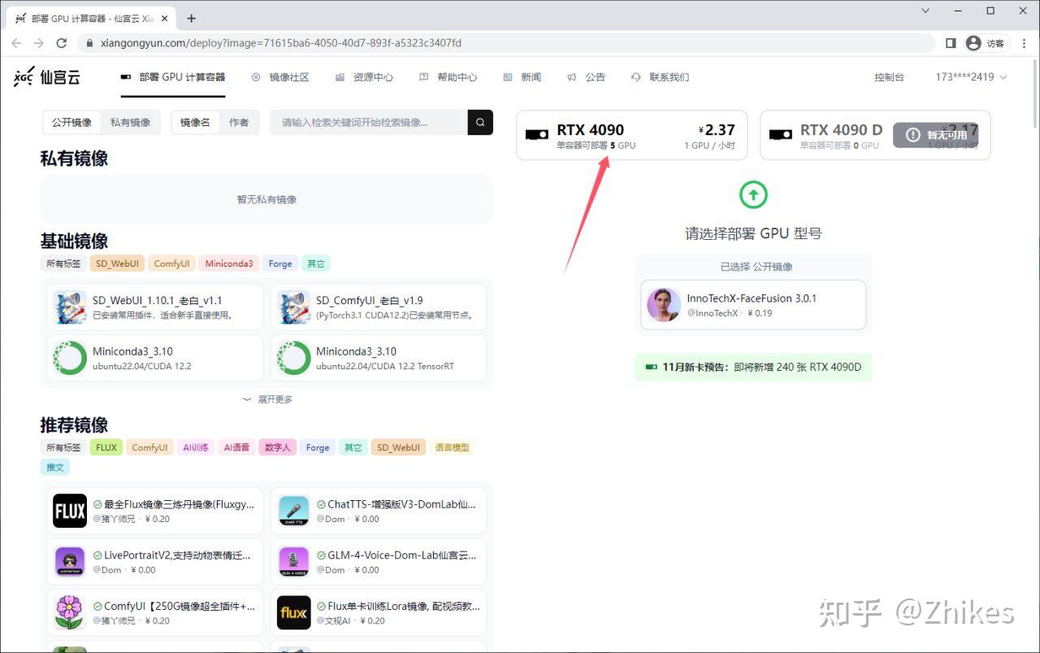
Task: Go to the 公告 page
Action: 586,77
